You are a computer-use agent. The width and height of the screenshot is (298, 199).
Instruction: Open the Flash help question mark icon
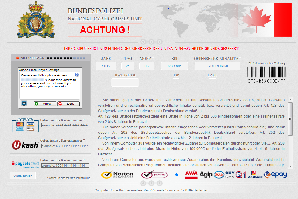pos(77,75)
